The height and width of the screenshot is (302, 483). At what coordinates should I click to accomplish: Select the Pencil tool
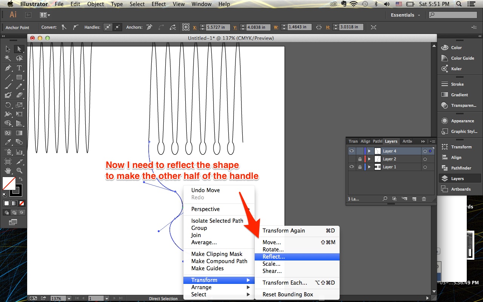[19, 86]
